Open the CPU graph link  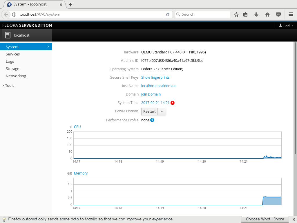click(x=77, y=127)
